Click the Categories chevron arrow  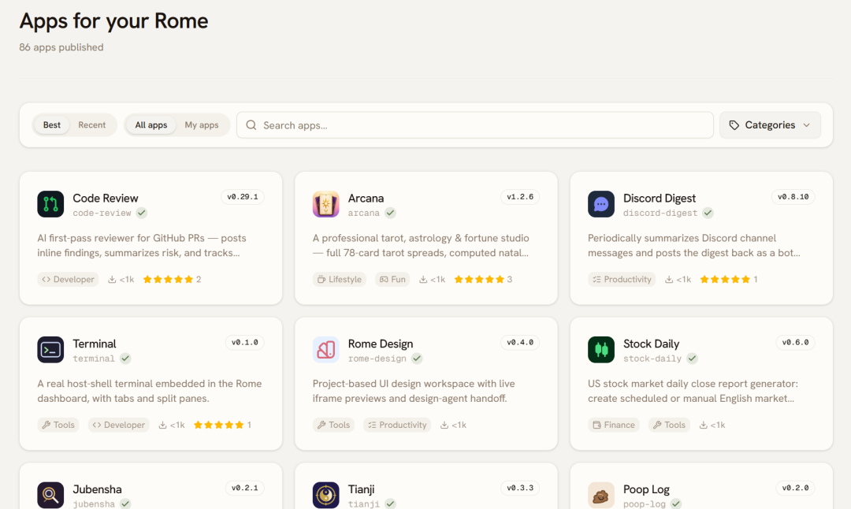pos(807,125)
